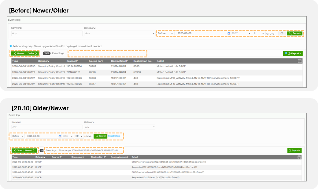
Task: Click the 1957 event count badge
Action: (47, 53)
